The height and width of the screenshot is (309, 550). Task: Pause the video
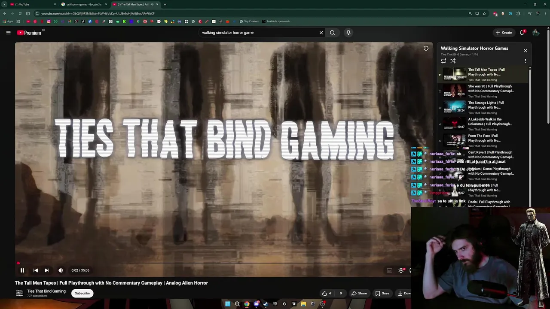coord(22,270)
